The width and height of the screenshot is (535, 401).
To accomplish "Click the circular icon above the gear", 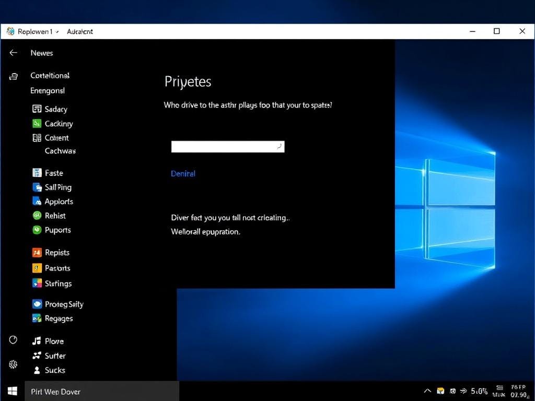I will point(13,339).
